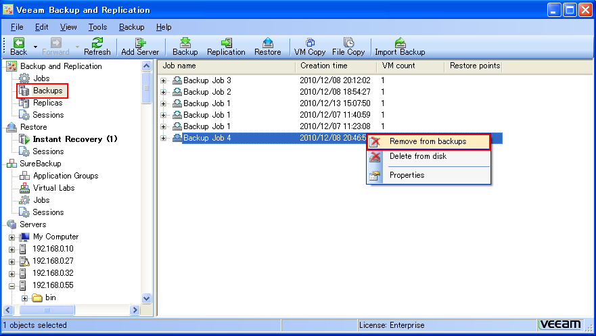This screenshot has width=596, height=336.
Task: Select the Virtual Labs node
Action: (x=53, y=187)
